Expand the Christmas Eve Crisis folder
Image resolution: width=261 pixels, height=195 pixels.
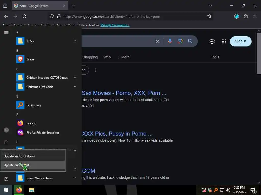coord(75,87)
